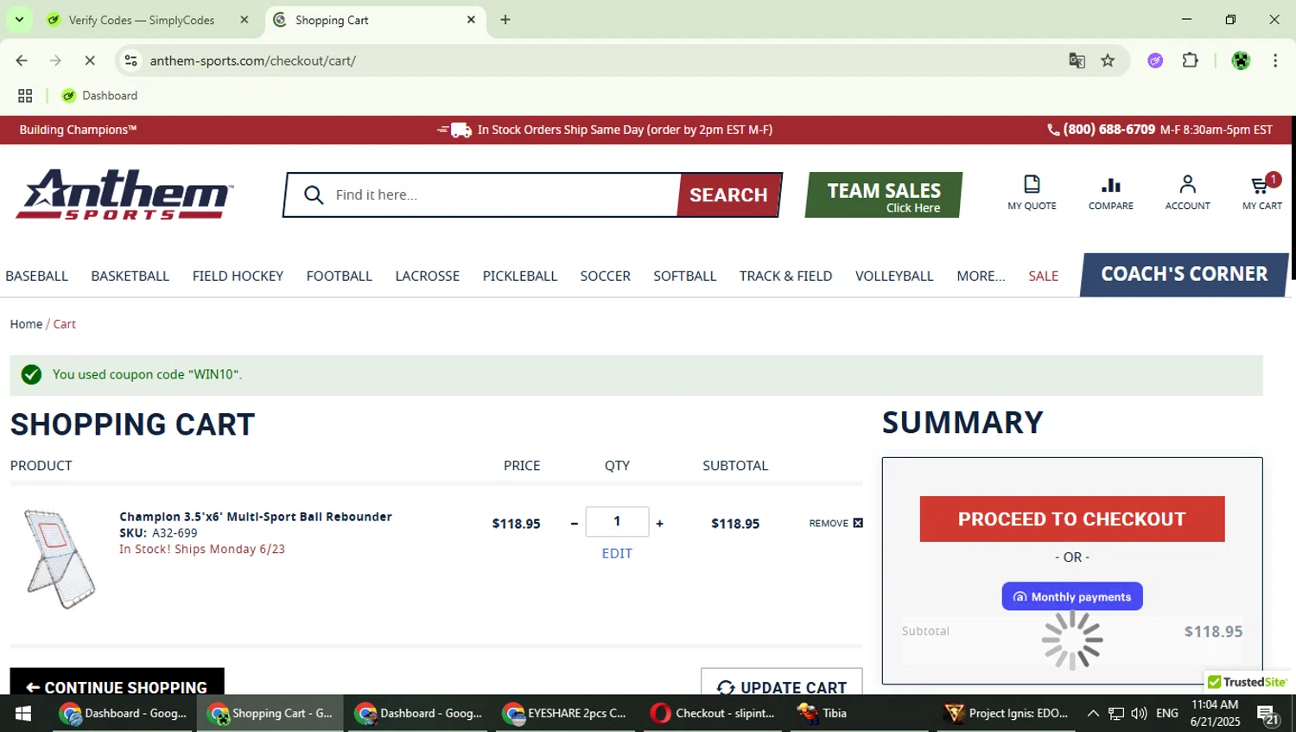
Task: Decrease quantity with the minus icon
Action: pyautogui.click(x=574, y=524)
